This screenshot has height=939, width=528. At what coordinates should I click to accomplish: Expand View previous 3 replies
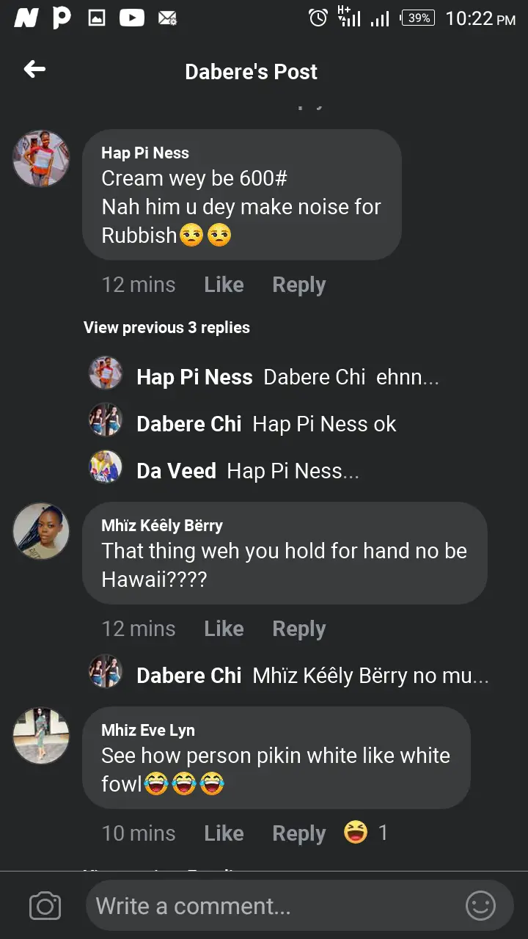(166, 328)
